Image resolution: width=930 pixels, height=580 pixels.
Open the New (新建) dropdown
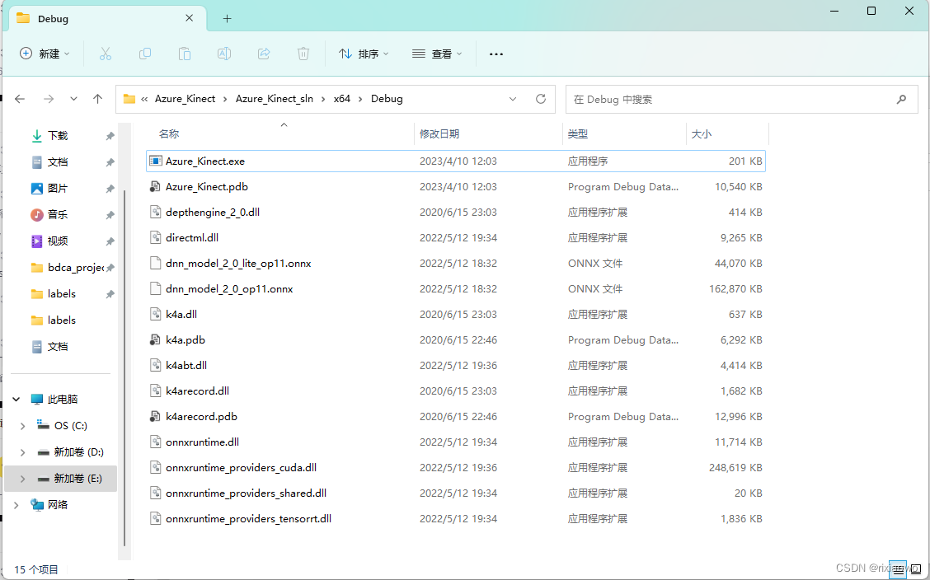point(45,54)
